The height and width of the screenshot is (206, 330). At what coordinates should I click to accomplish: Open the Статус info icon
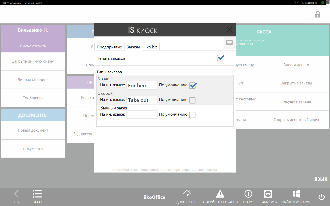tap(248, 197)
